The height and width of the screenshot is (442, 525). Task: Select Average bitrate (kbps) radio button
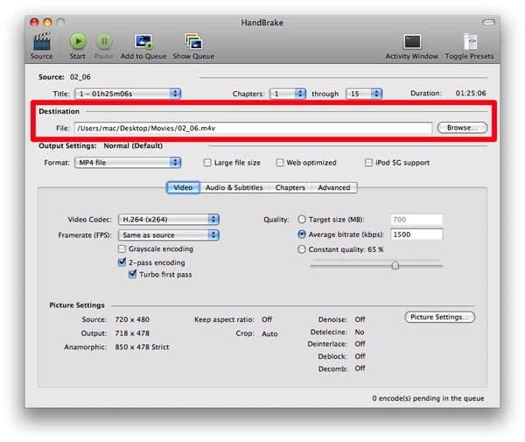pyautogui.click(x=302, y=235)
